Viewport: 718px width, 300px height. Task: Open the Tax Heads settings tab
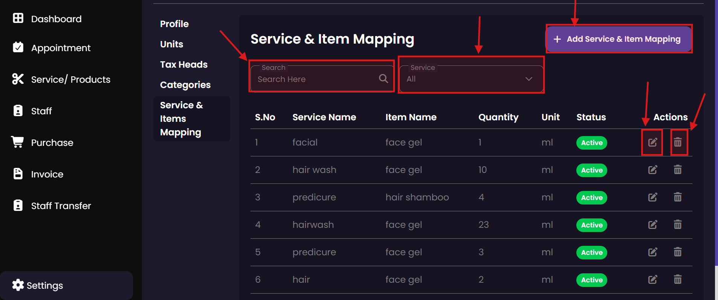coord(183,65)
